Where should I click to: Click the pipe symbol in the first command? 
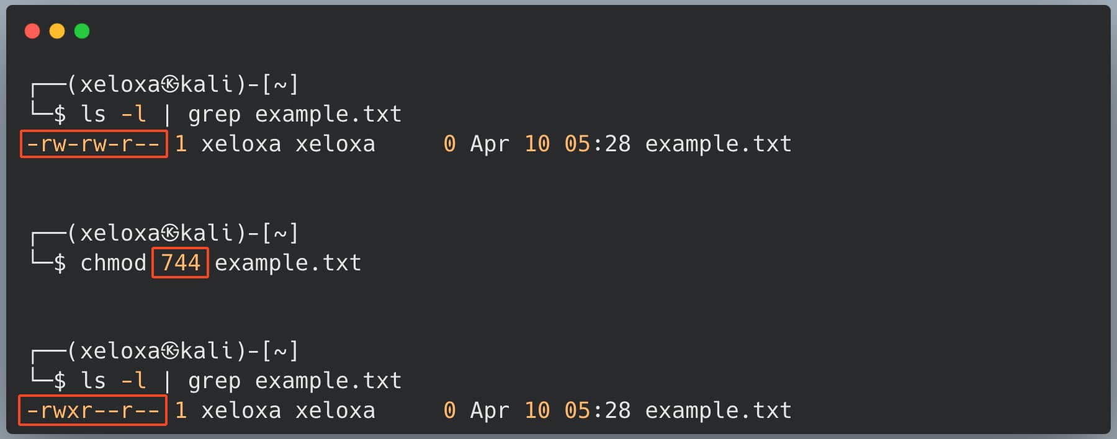[167, 115]
